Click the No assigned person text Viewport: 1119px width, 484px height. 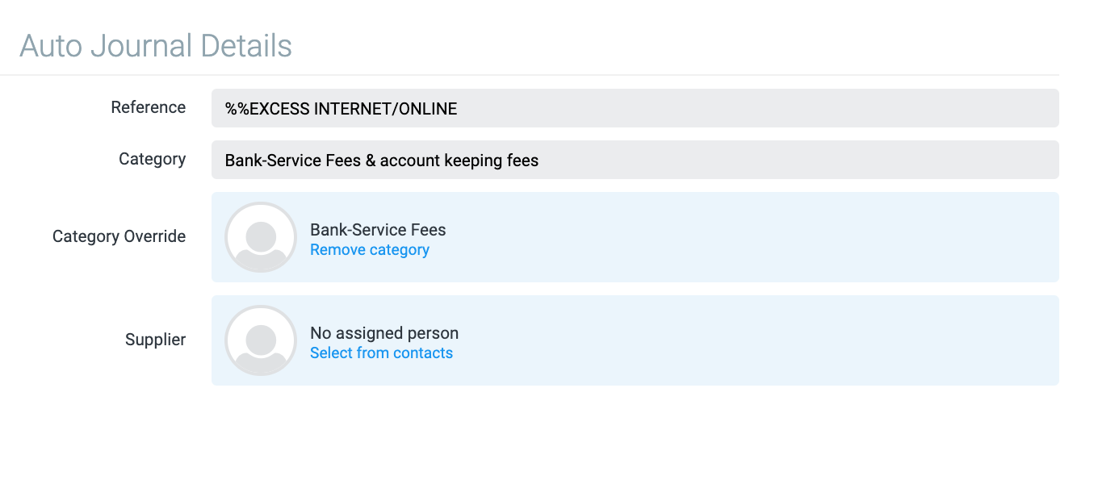coord(384,333)
